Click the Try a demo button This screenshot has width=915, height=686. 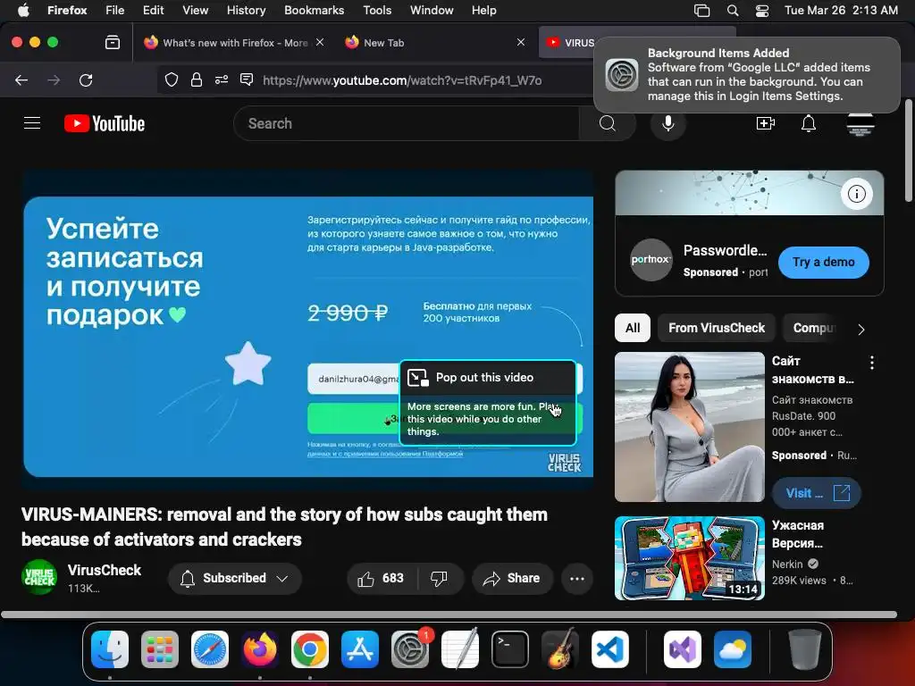(x=823, y=263)
